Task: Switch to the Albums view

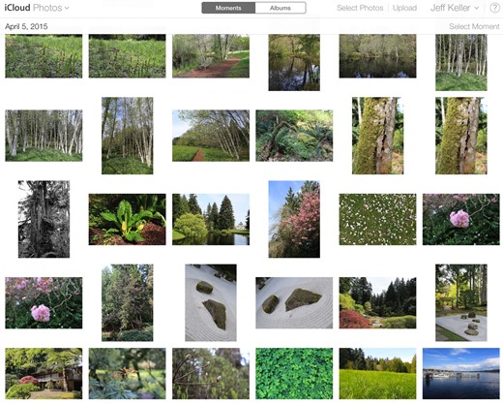Action: 281,8
